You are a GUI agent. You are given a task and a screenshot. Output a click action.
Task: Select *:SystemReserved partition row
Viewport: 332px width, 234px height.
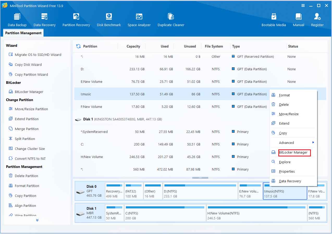(x=171, y=132)
